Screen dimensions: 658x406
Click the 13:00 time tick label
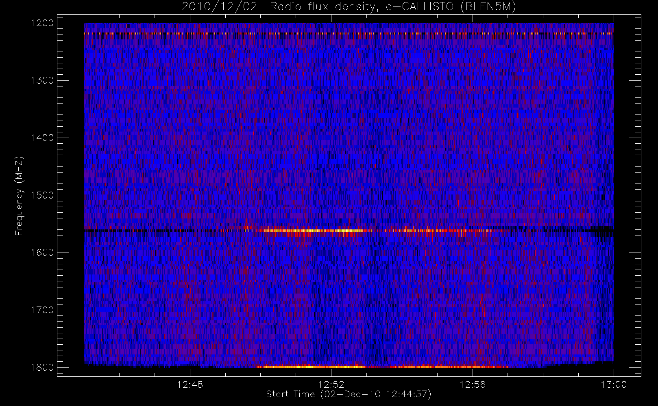(x=614, y=384)
